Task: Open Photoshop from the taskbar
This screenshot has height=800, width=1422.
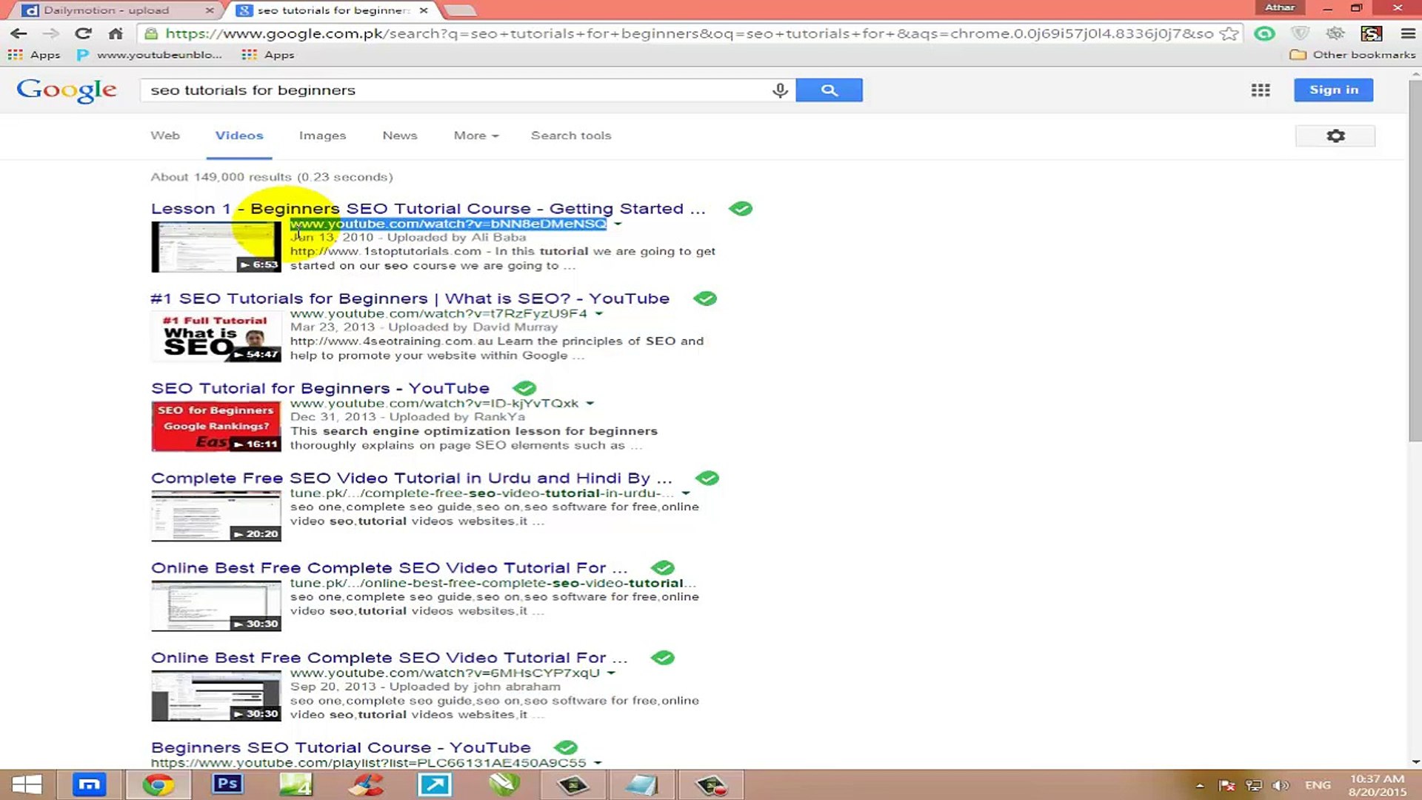Action: pos(227,784)
